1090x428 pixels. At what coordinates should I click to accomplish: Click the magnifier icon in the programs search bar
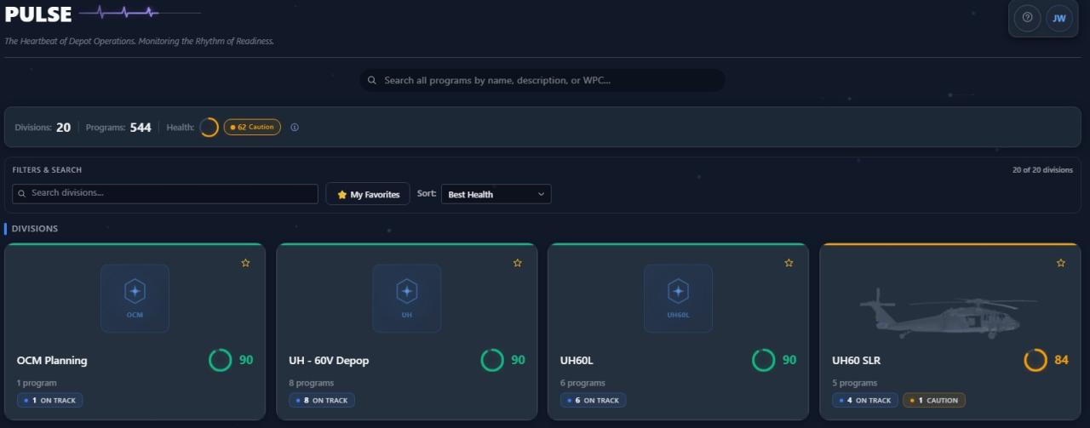click(372, 81)
